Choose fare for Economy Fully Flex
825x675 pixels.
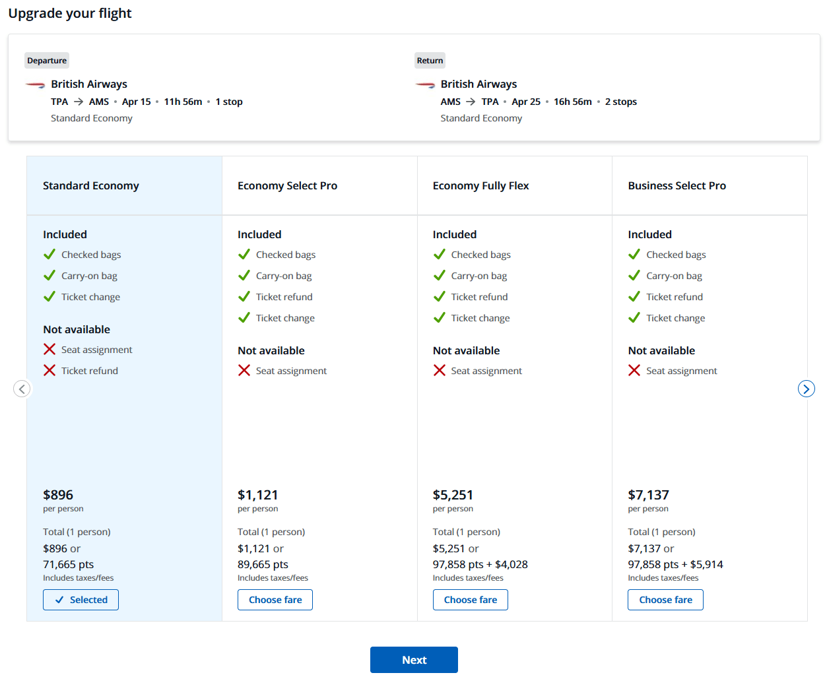point(471,600)
